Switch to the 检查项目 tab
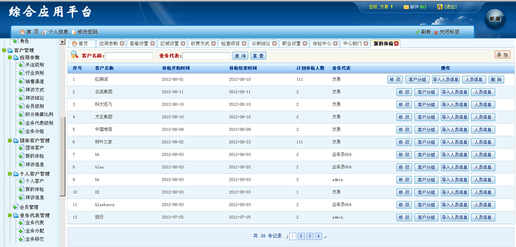This screenshot has height=247, width=516. (x=230, y=43)
